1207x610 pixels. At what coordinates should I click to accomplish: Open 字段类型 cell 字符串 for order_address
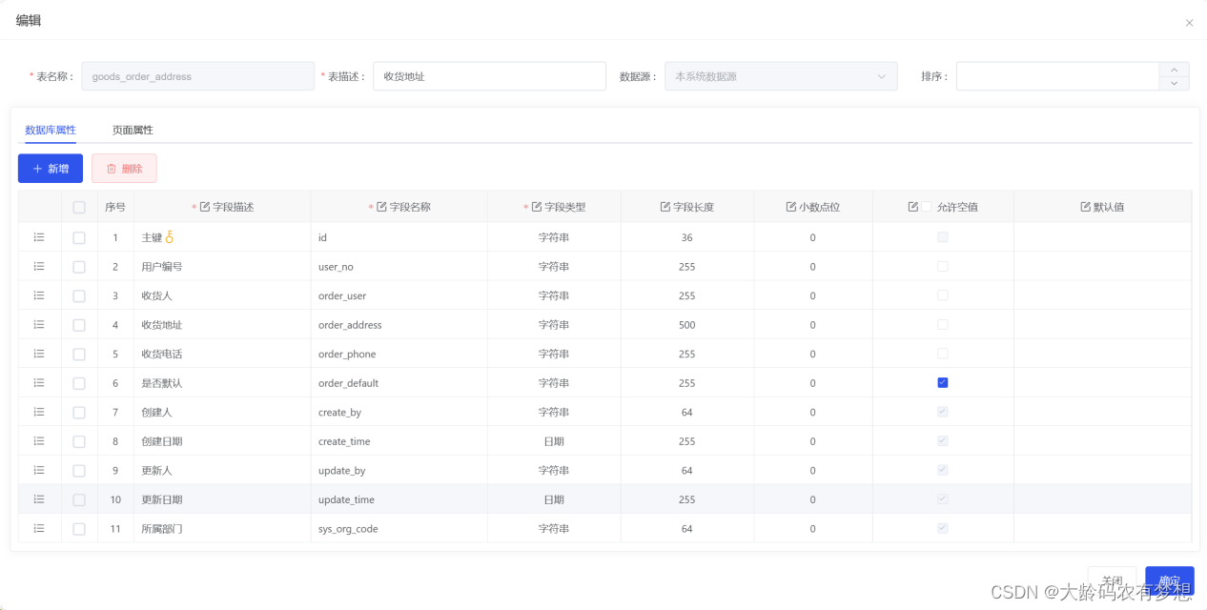click(x=554, y=325)
